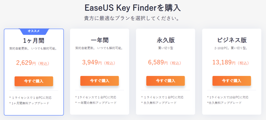Click 今すぐ購入 button for 一年間 plan

coord(99,81)
